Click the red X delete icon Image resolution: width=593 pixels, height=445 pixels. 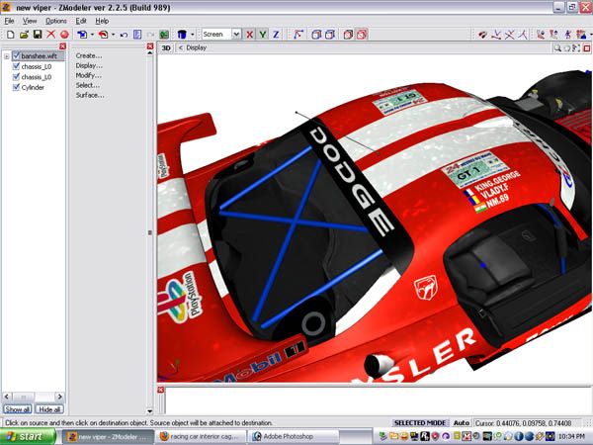(x=51, y=34)
